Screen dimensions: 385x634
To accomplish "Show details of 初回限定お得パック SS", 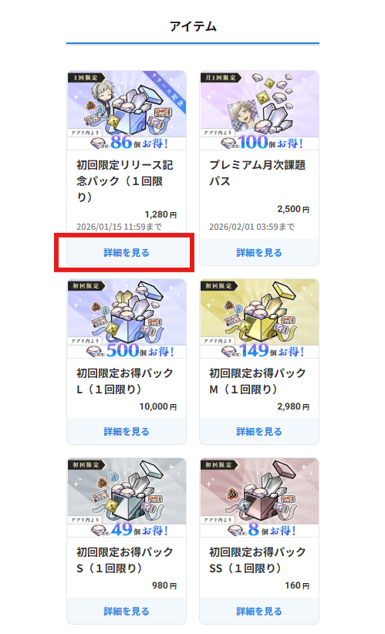I will (259, 611).
